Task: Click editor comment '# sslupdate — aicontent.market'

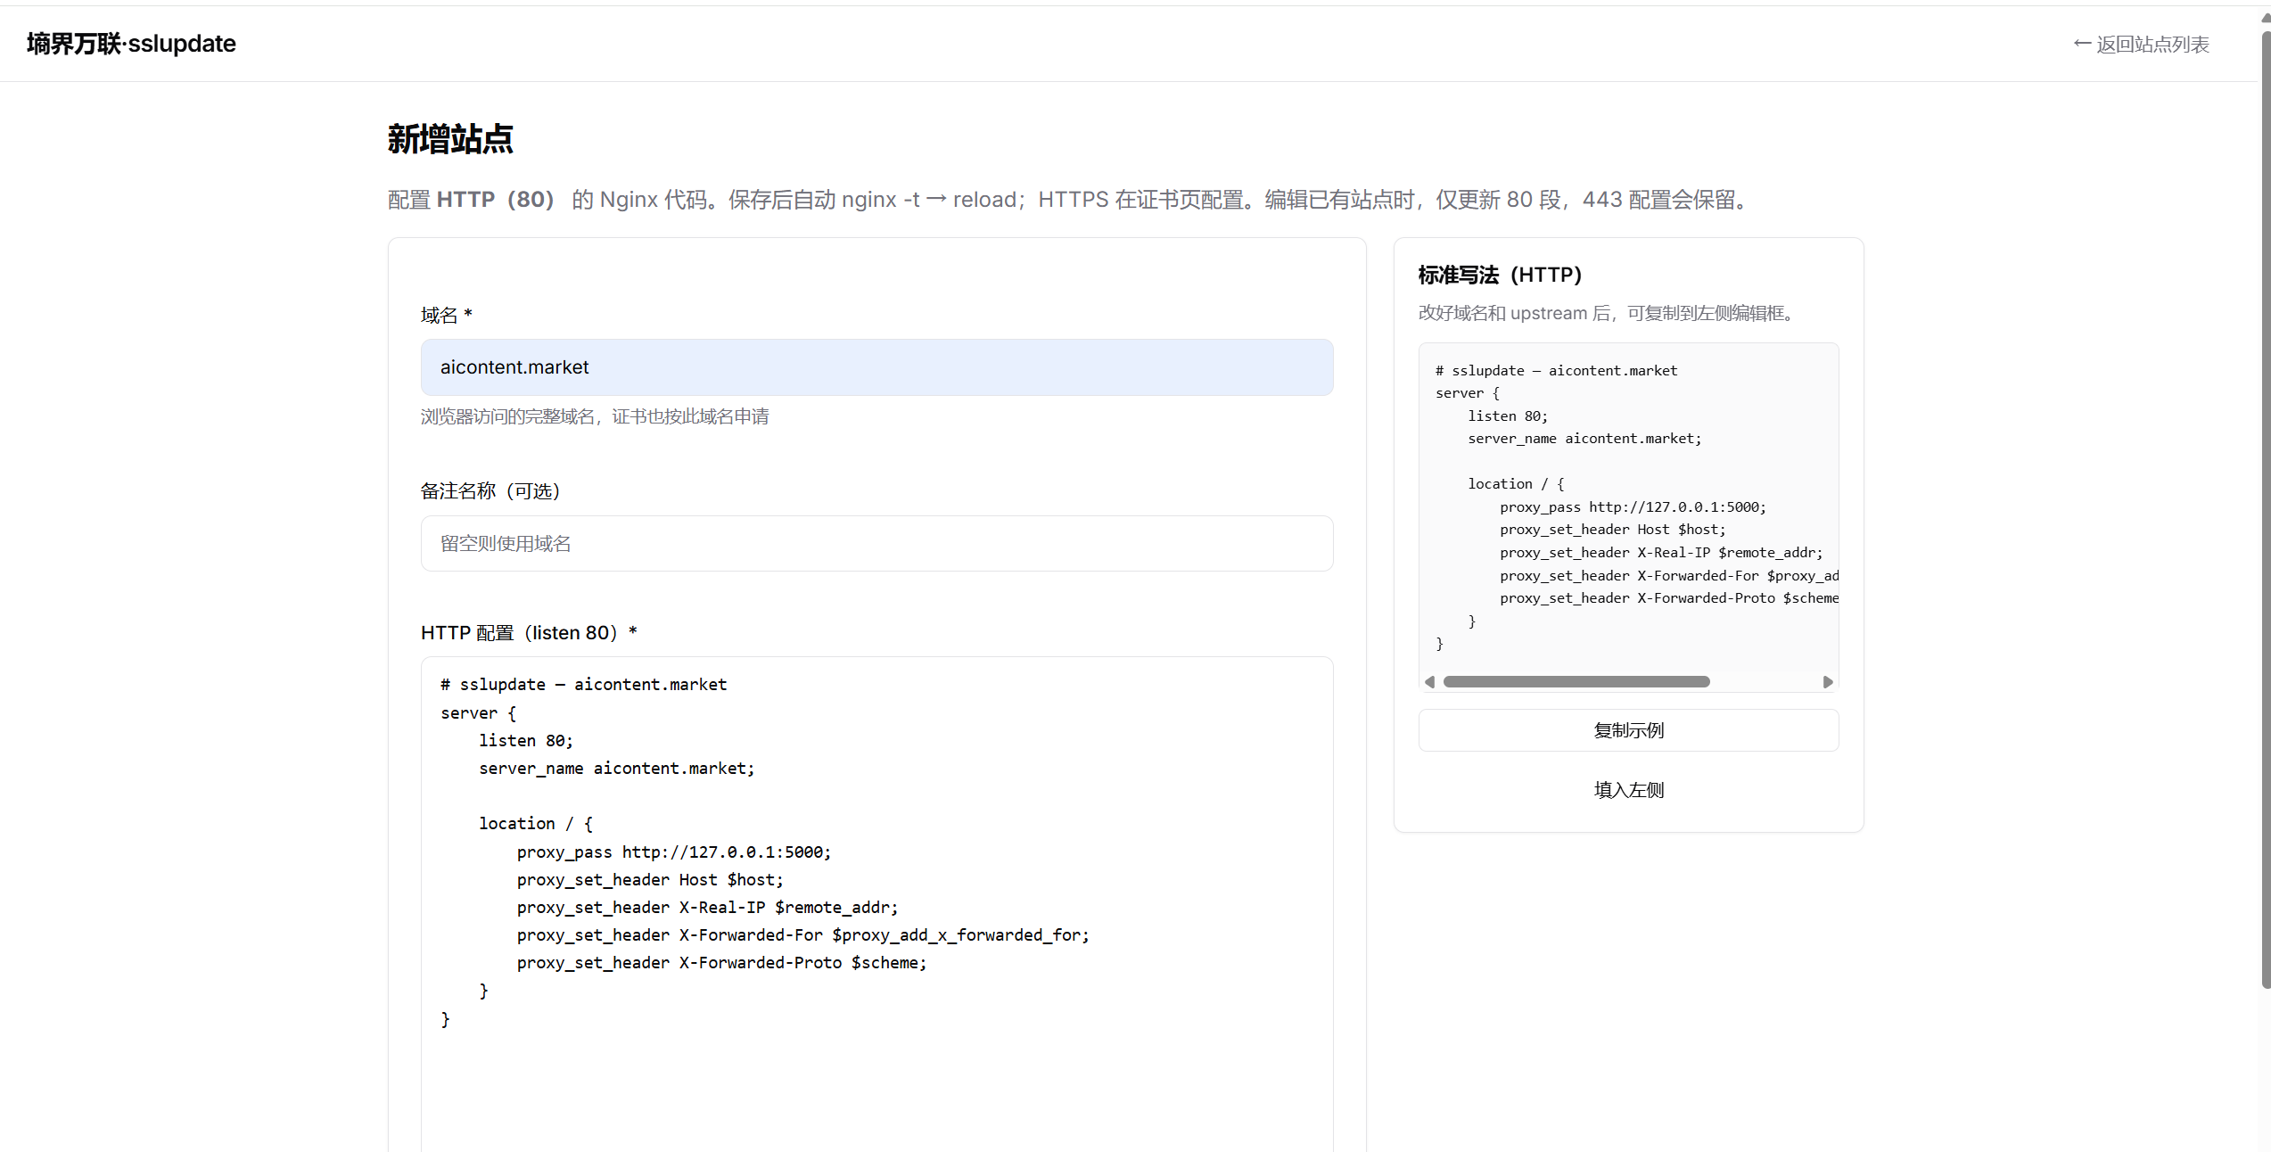Action: tap(583, 685)
